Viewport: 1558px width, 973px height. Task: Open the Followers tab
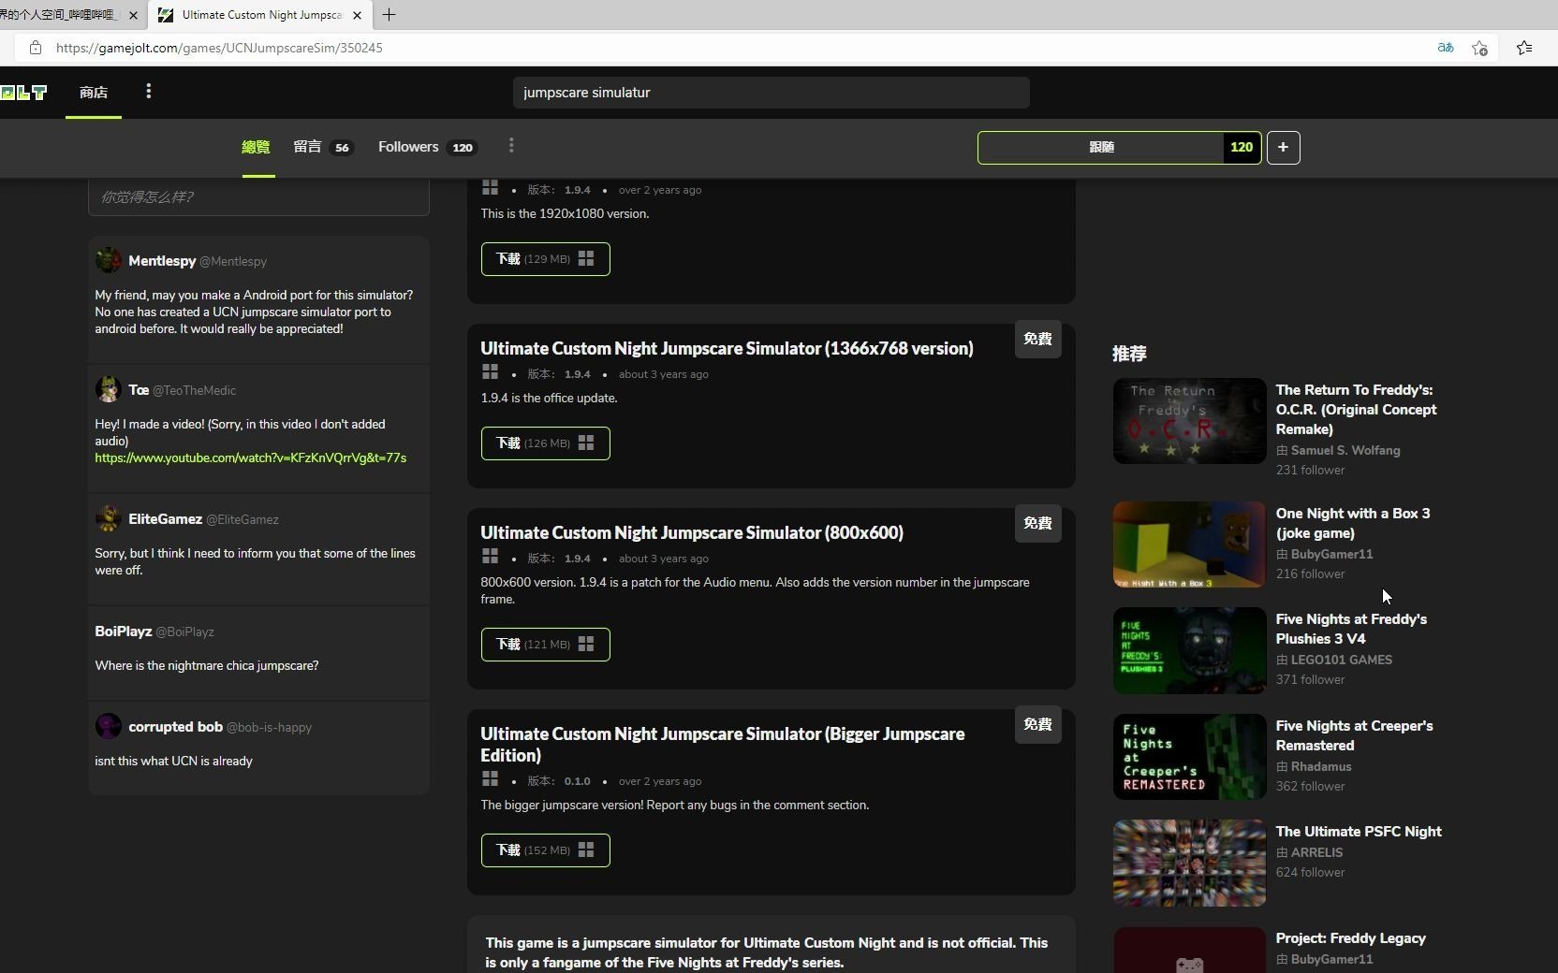coord(408,147)
